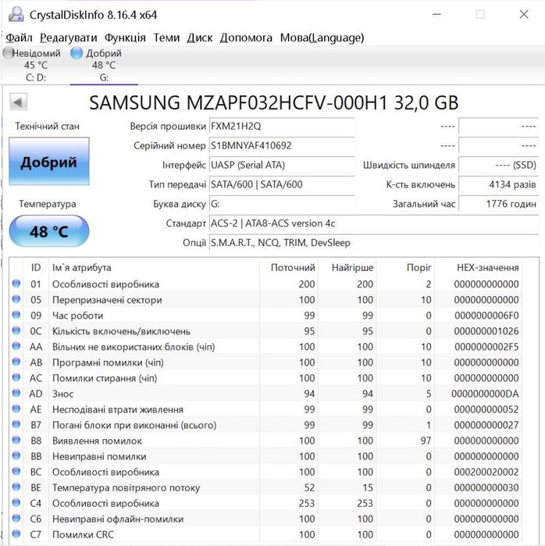Click the status dot for Час роботи

pyautogui.click(x=16, y=315)
